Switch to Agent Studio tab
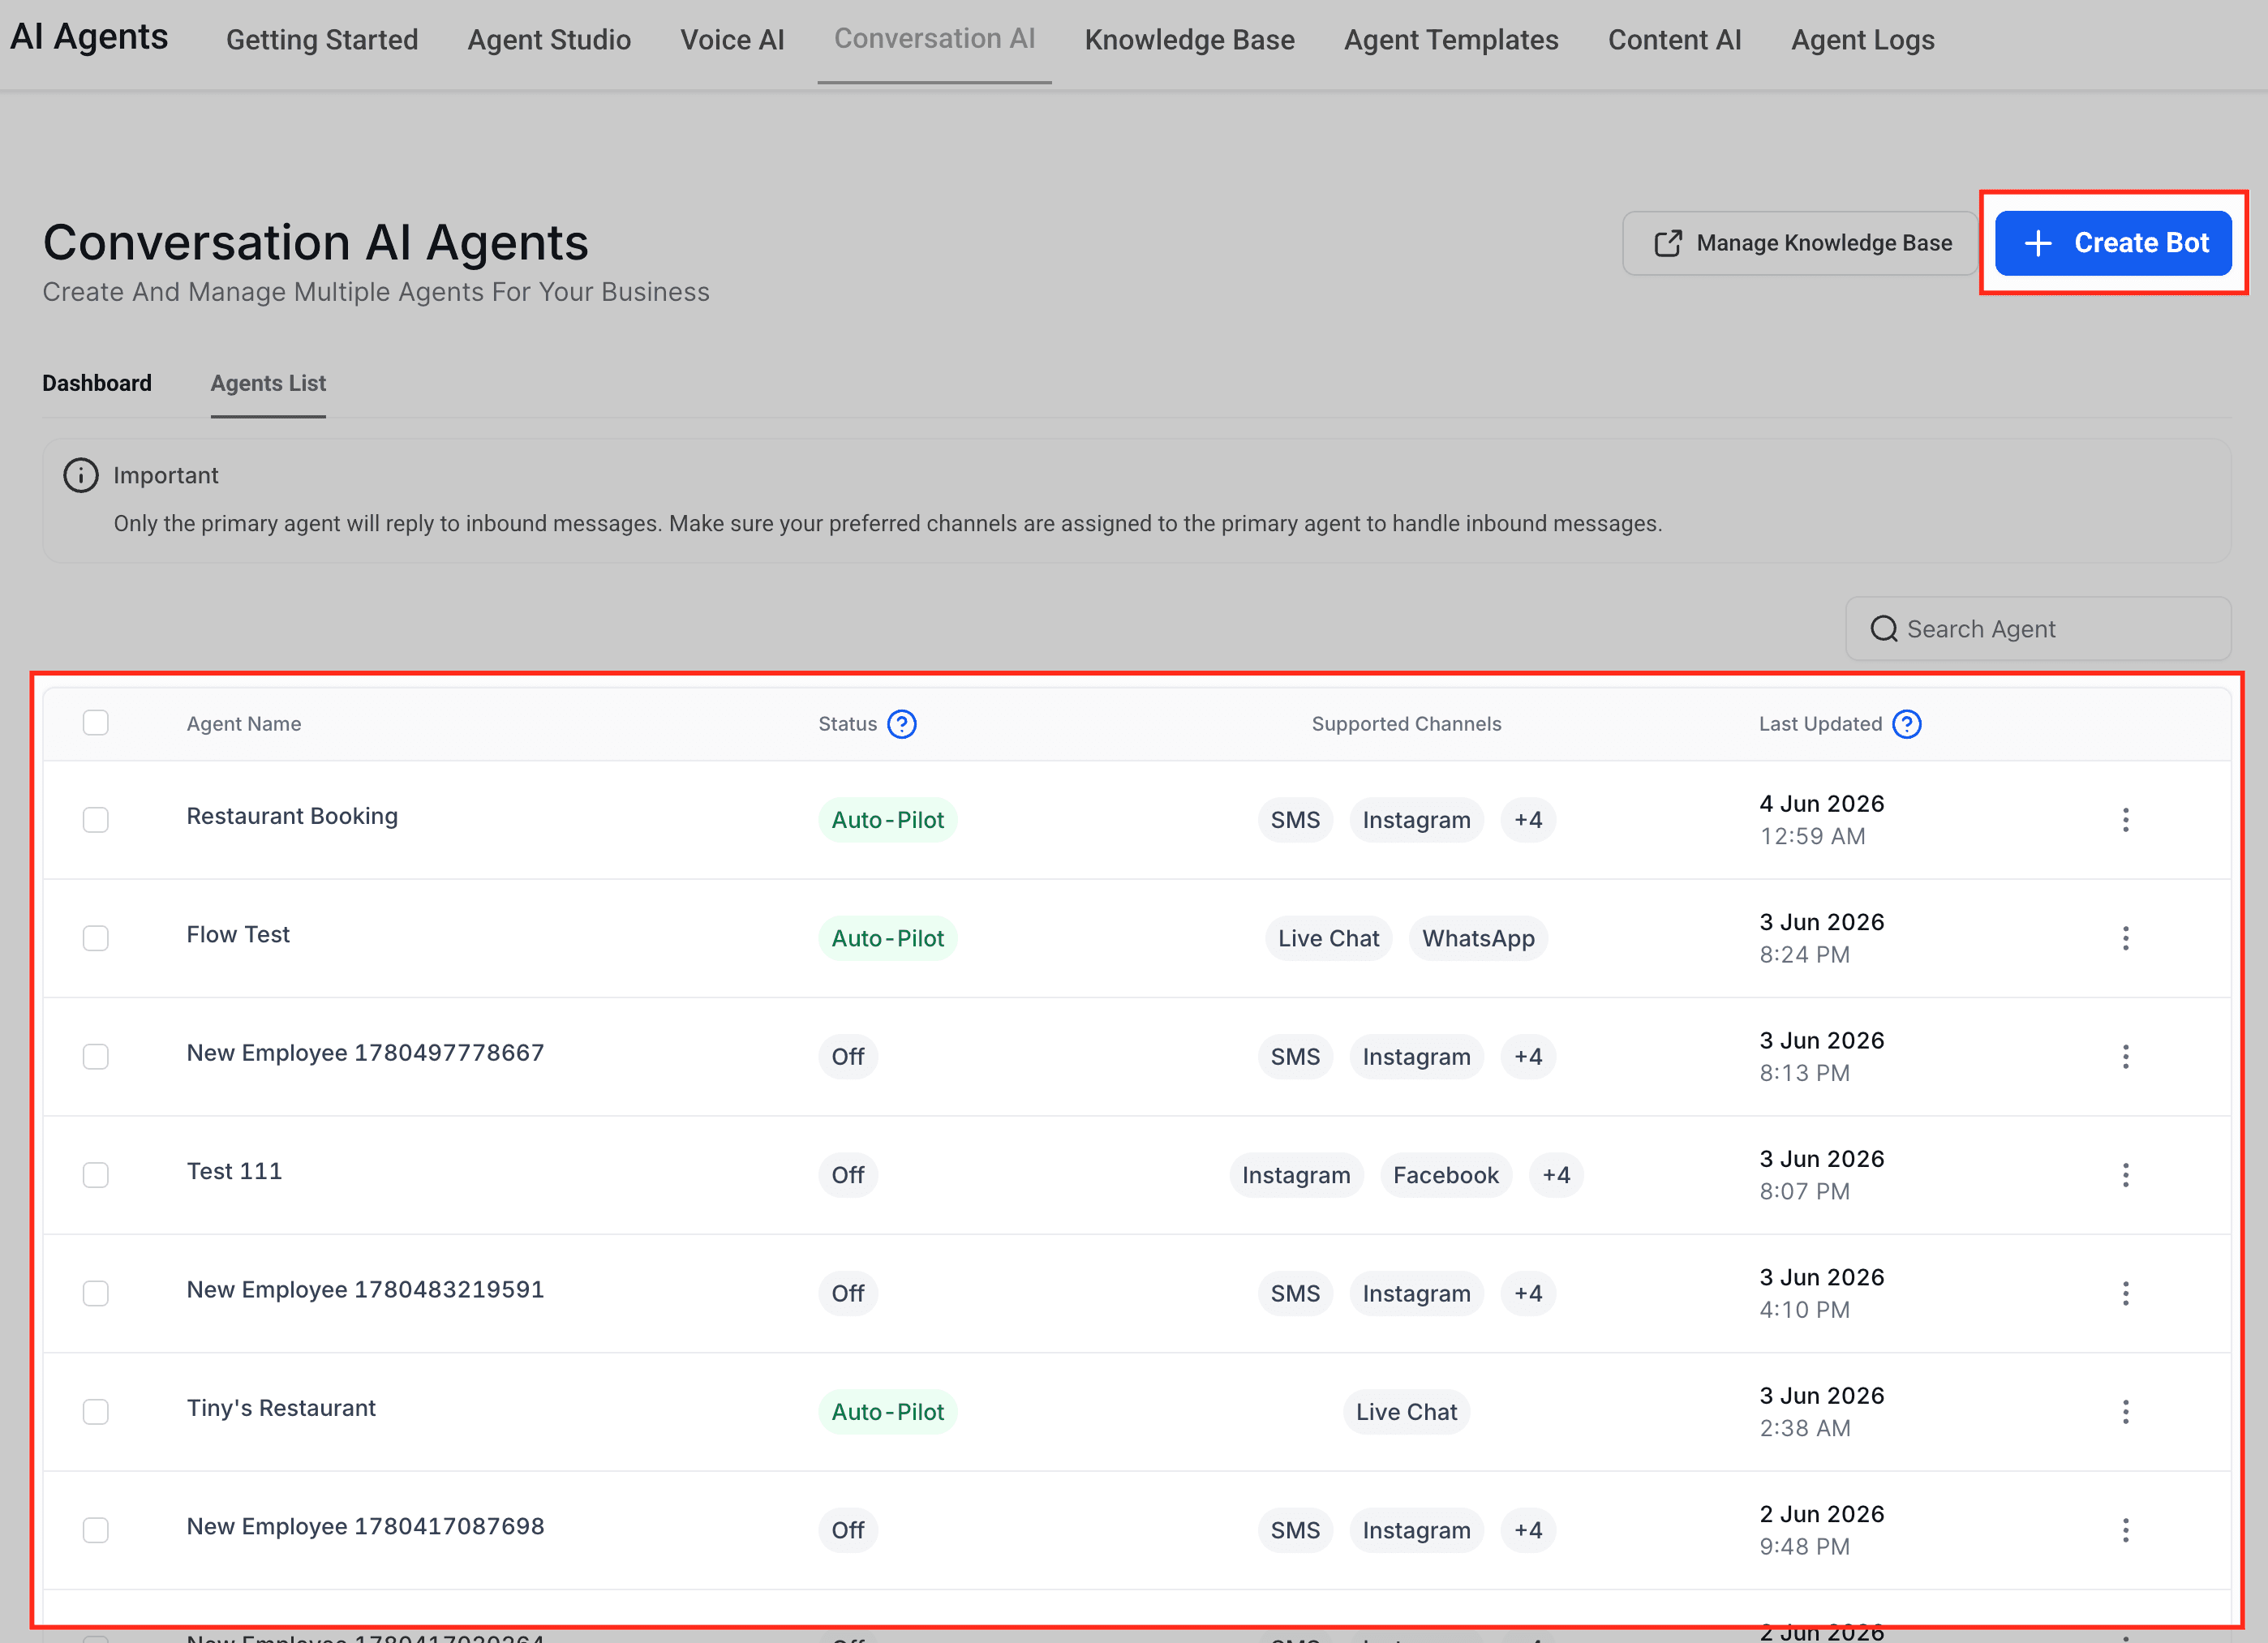Screen dimensions: 2268x1643 pos(549,40)
